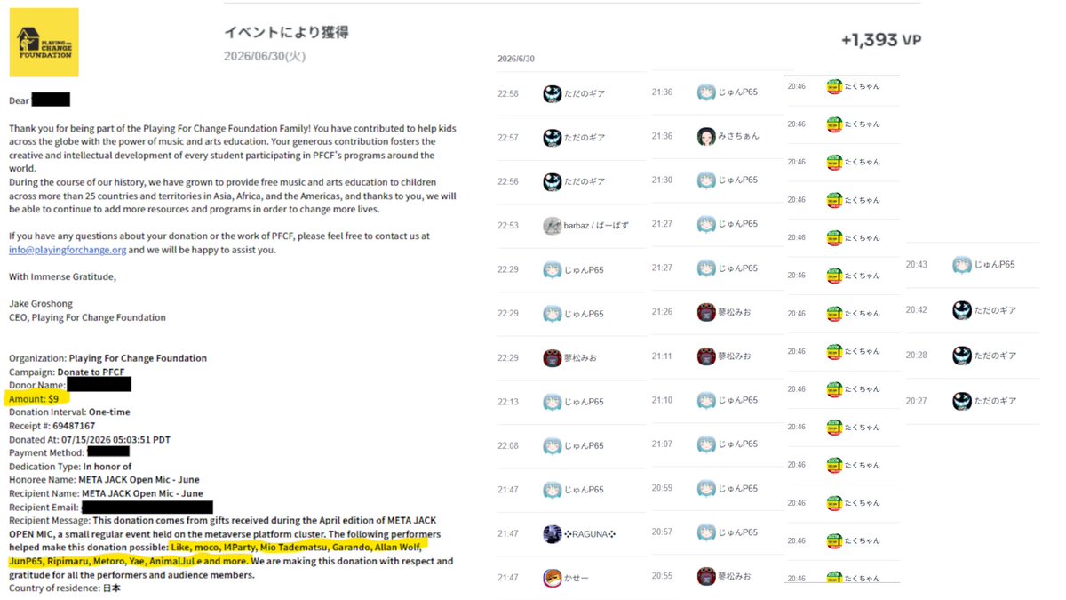Image resolution: width=1066 pixels, height=600 pixels.
Task: Click the timestamp 20:43
Action: point(917,265)
